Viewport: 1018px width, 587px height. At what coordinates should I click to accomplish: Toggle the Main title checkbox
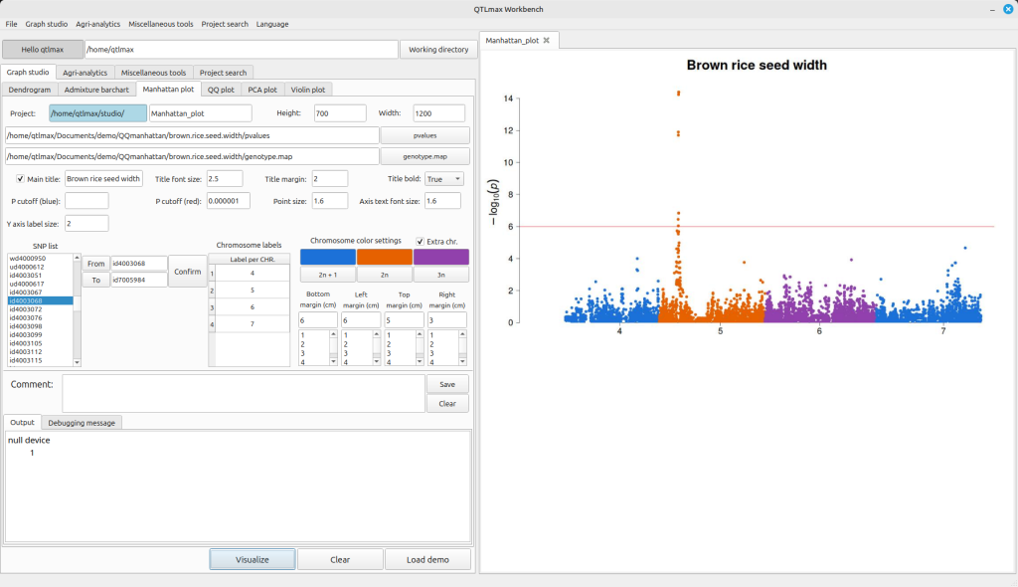(21, 179)
